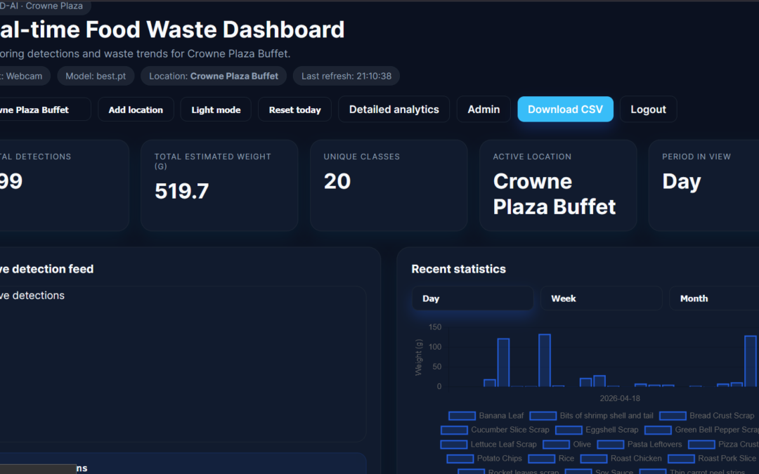The image size is (759, 474).
Task: Select the Week statistics tab
Action: (601, 298)
